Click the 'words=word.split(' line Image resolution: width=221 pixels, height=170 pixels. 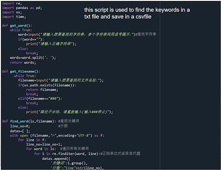33,58
